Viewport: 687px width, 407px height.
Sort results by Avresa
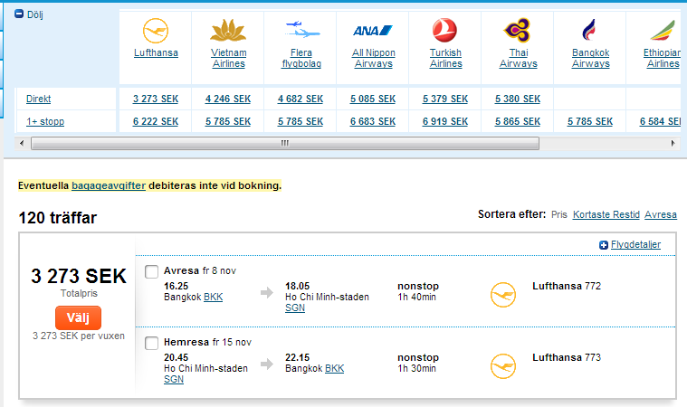[x=660, y=214]
